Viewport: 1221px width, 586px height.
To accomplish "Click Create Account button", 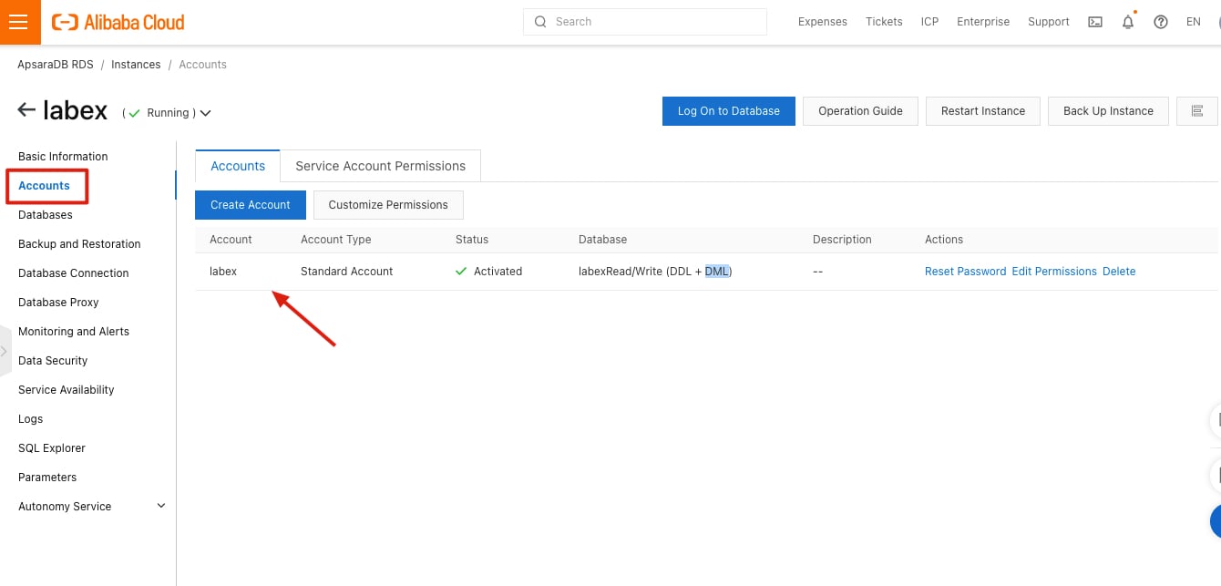I will tap(251, 205).
